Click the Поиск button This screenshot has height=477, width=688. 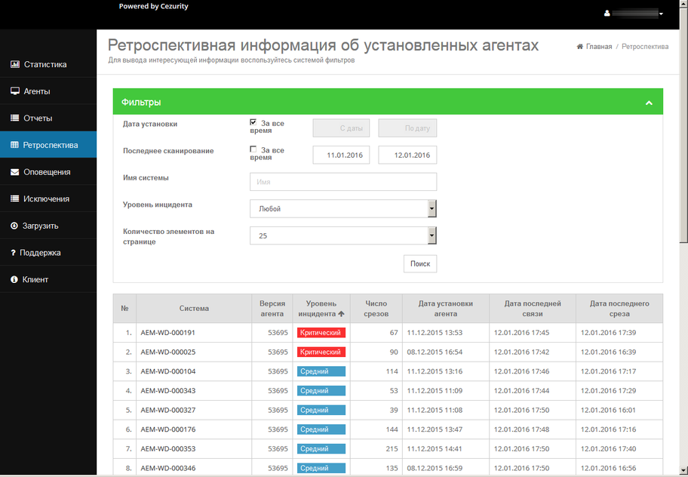coord(420,263)
